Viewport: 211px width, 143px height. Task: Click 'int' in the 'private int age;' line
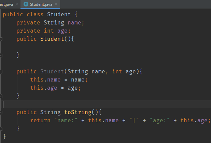(49, 31)
